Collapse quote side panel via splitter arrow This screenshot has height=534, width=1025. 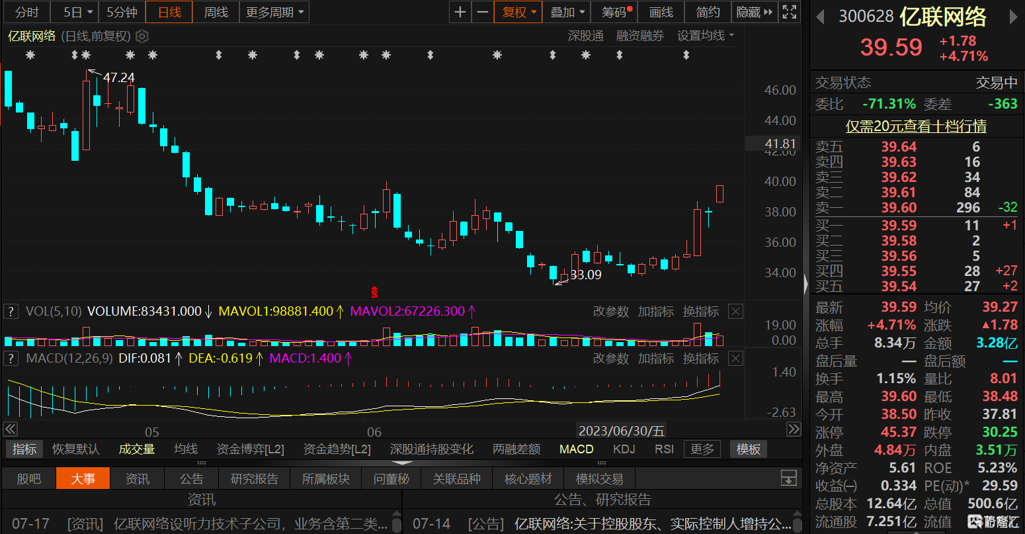pos(805,285)
